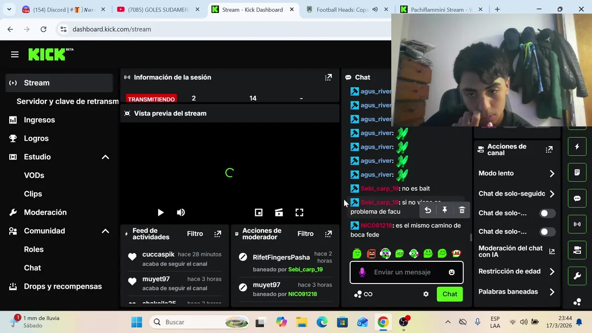Open Servidor y clave de retransmisión
The height and width of the screenshot is (333, 592).
[x=68, y=101]
